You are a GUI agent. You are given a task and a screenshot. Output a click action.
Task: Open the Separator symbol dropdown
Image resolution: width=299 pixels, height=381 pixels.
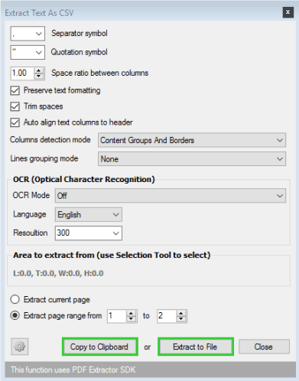tap(28, 34)
